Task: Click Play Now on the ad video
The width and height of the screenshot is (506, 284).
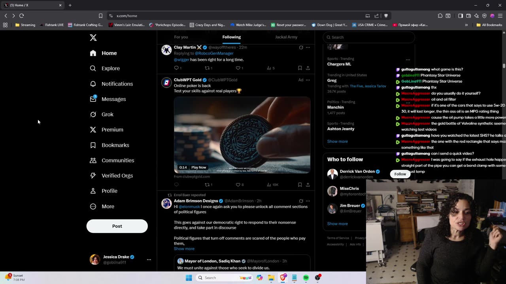Action: [199, 167]
